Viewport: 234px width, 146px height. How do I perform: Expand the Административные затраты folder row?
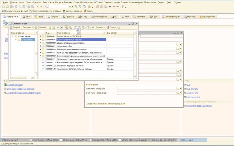(x=40, y=39)
